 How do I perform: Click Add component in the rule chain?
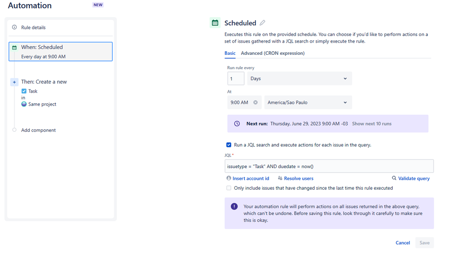(x=38, y=130)
